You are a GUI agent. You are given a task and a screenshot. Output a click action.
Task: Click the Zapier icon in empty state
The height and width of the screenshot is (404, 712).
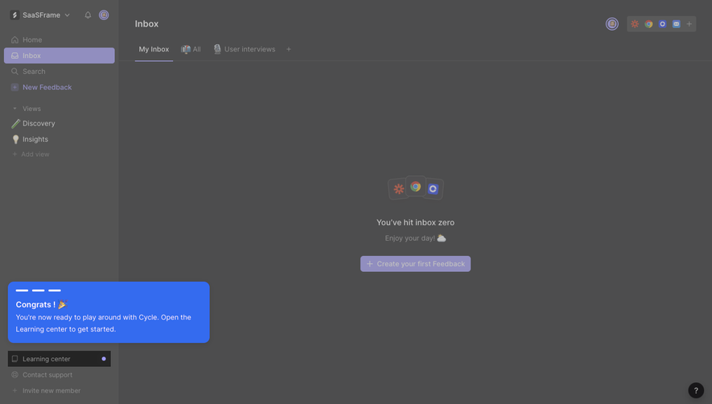(x=399, y=188)
